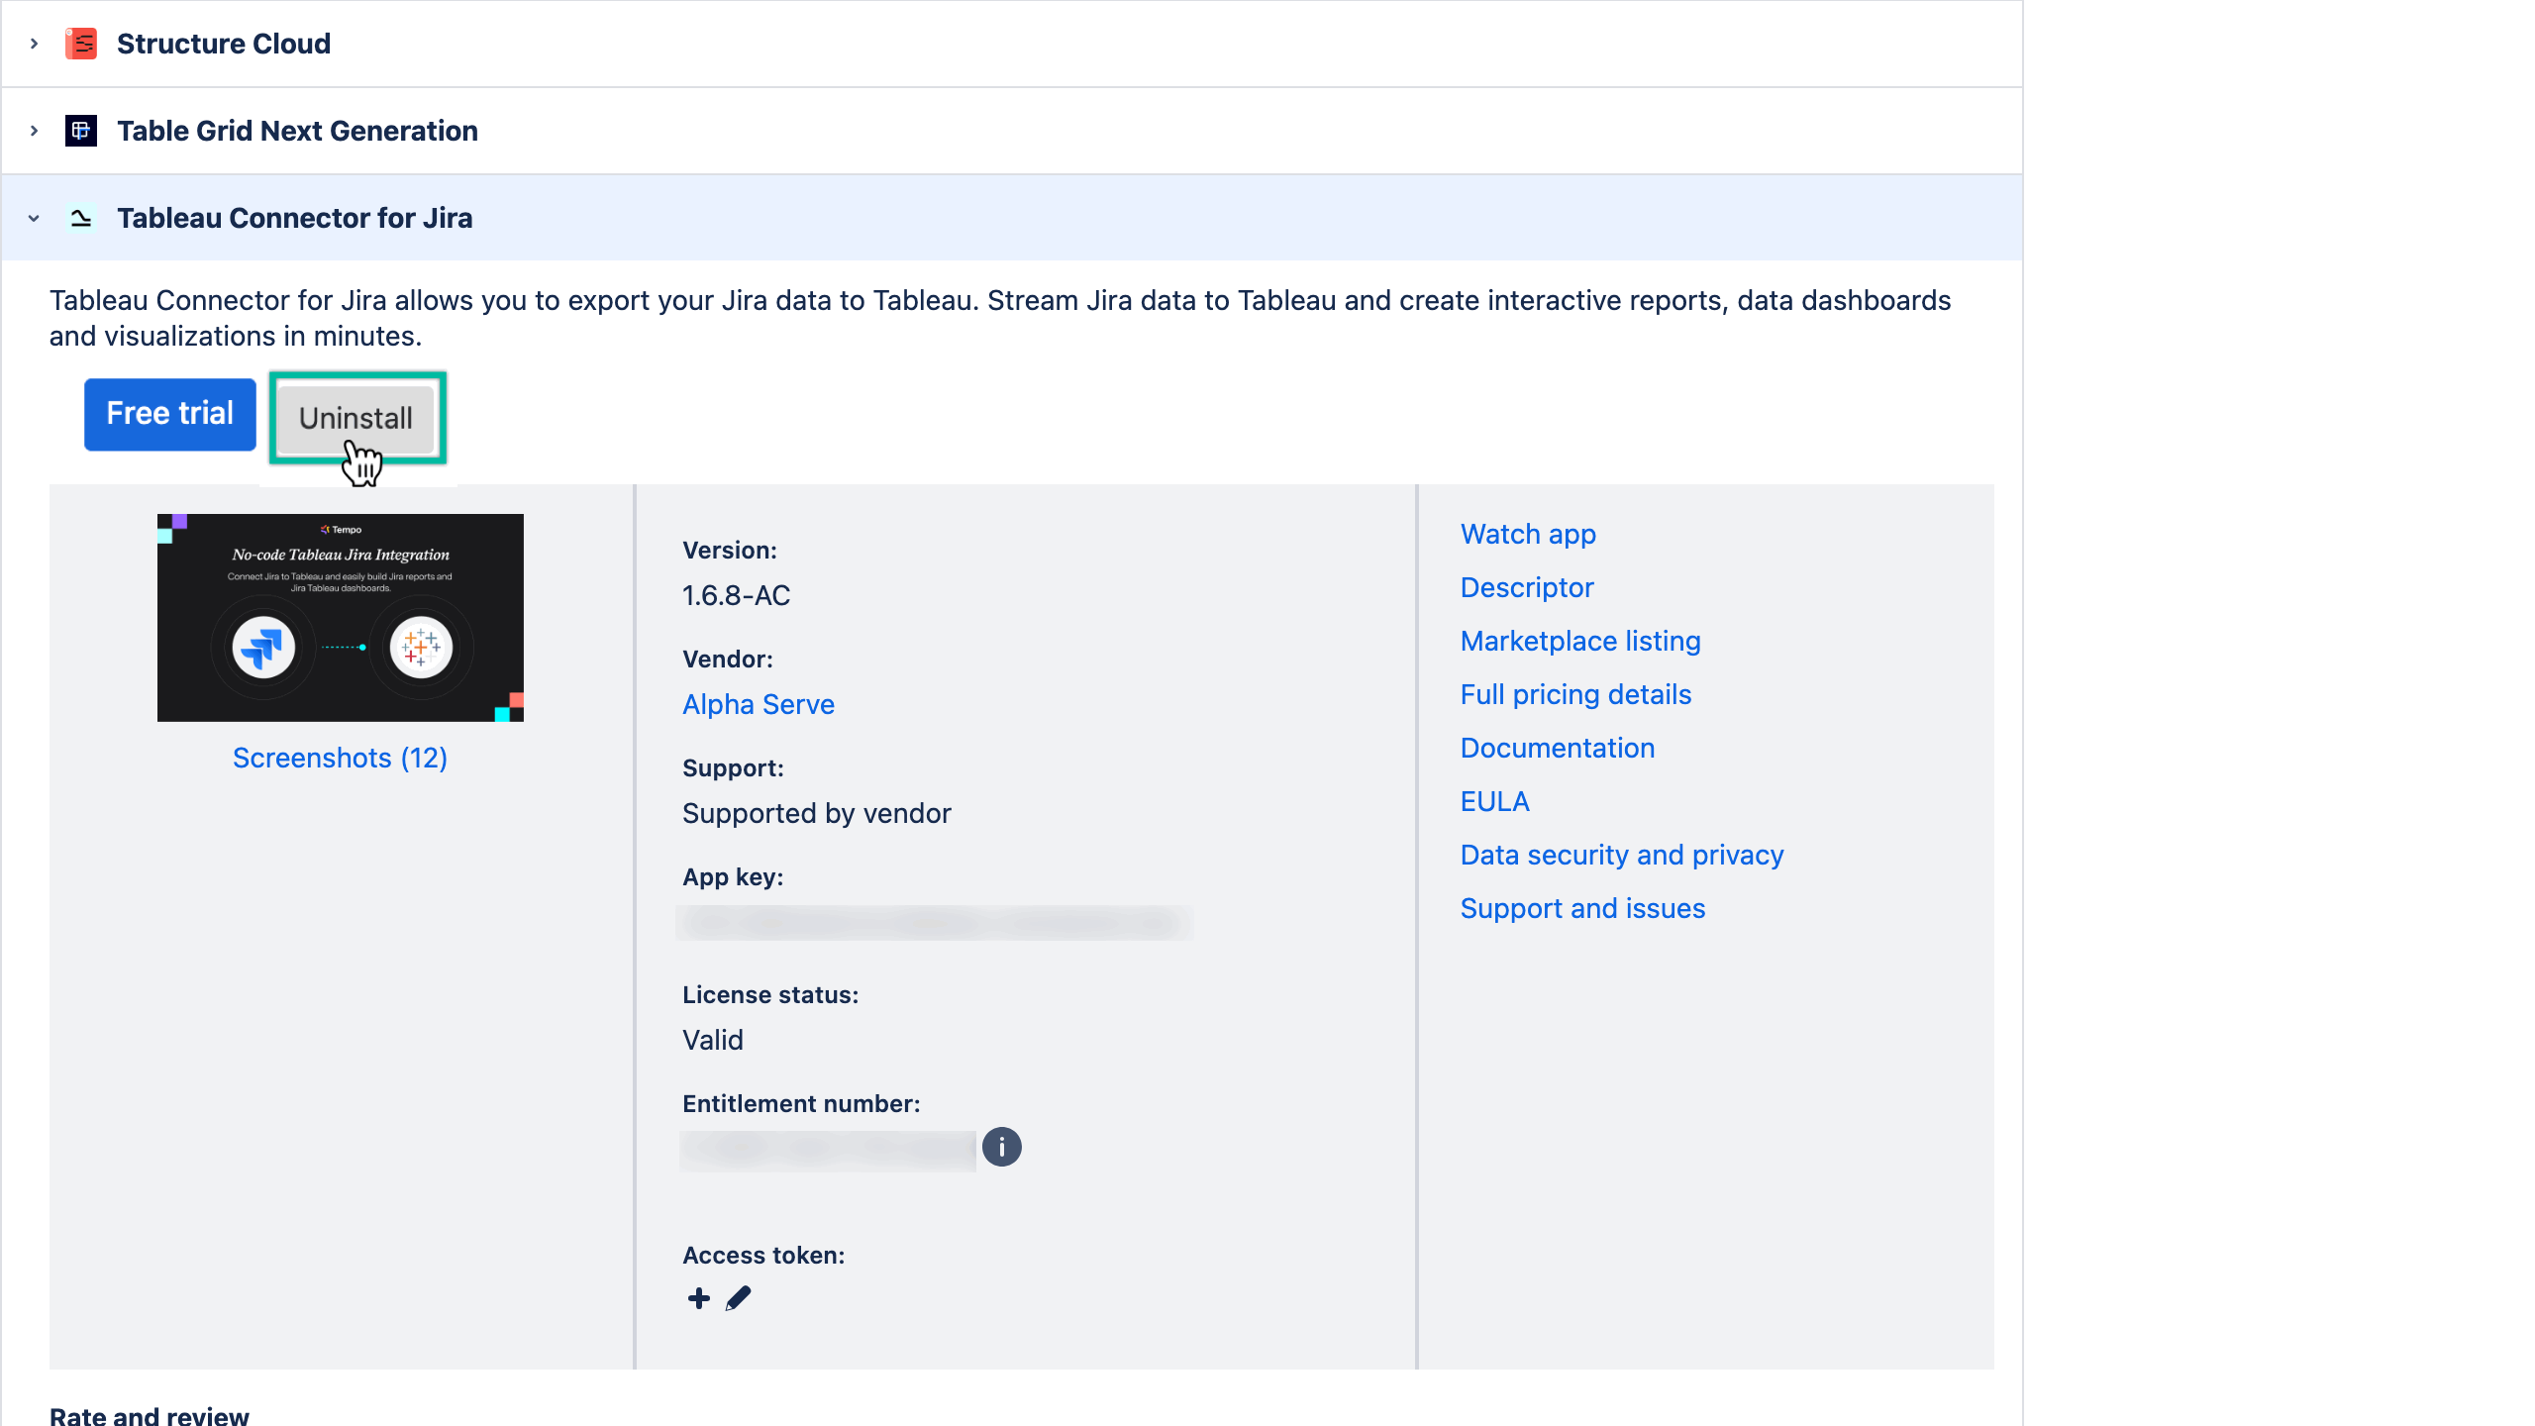Start a Free trial
This screenshot has width=2535, height=1426.
tap(169, 414)
